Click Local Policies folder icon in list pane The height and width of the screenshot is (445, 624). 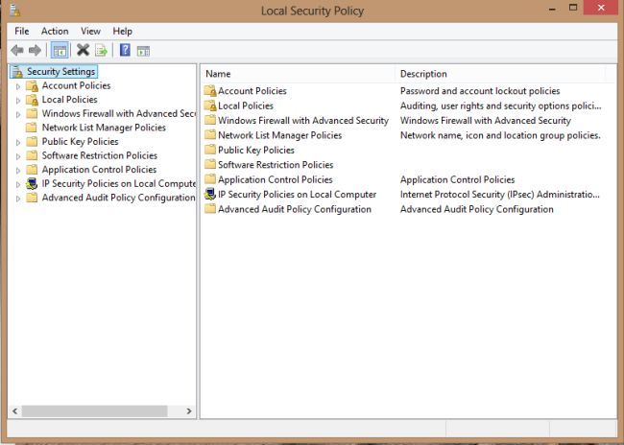click(x=210, y=105)
